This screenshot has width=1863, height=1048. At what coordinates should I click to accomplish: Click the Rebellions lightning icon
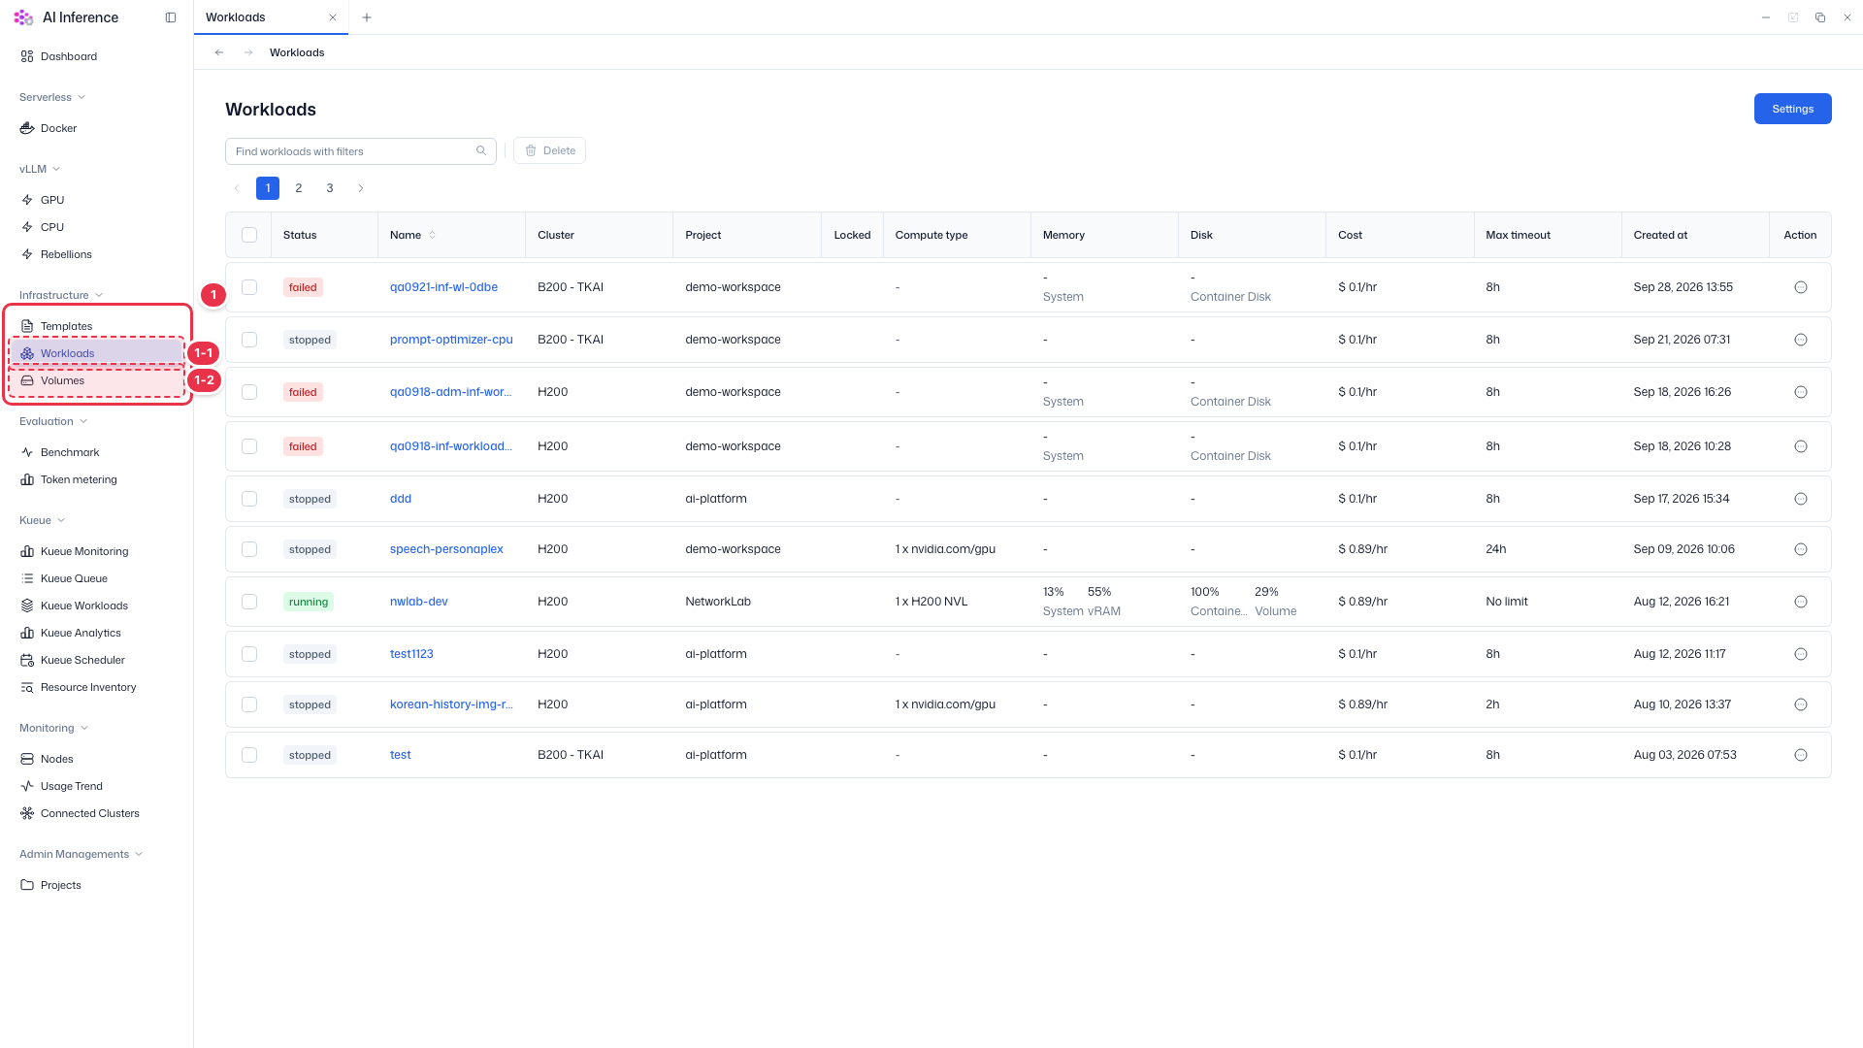click(x=27, y=254)
